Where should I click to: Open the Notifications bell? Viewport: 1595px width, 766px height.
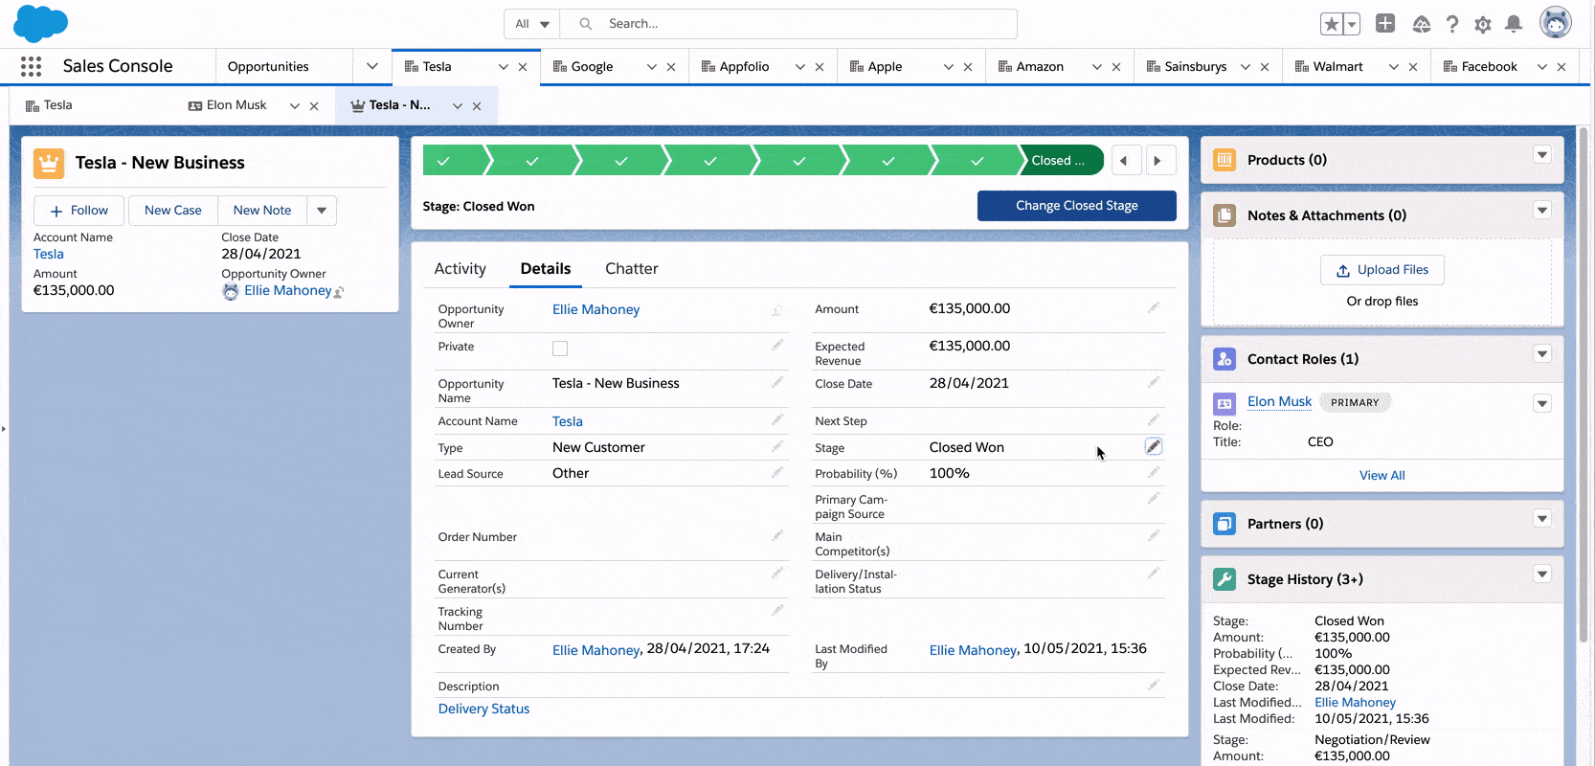(1514, 24)
